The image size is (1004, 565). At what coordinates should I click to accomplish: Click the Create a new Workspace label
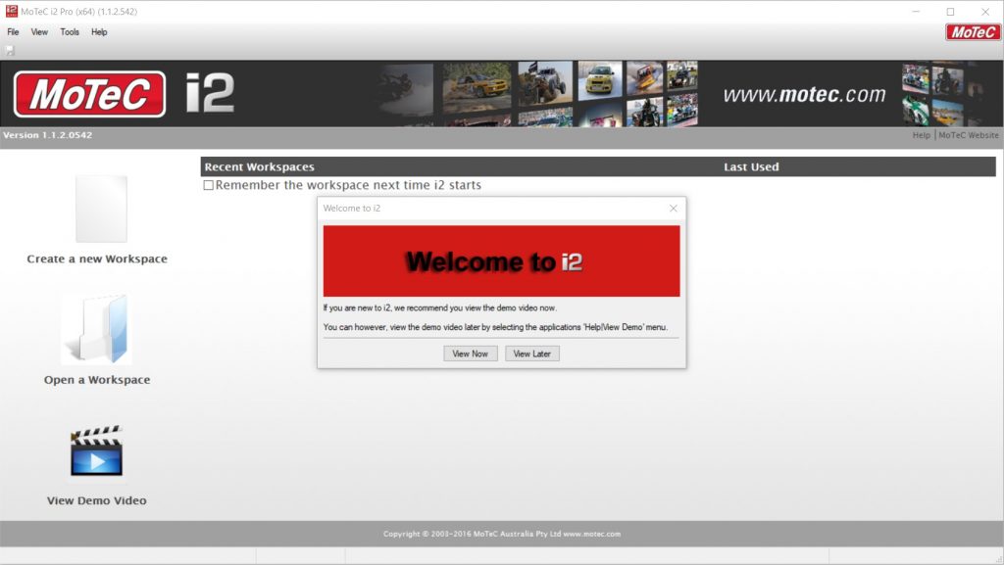click(97, 259)
